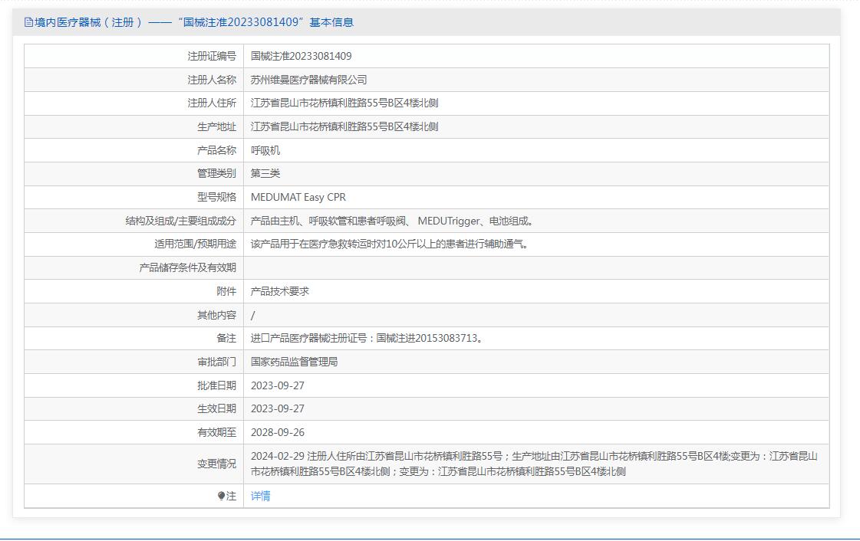Screen dimensions: 860x541
Task: Click approval department 国家药品监督管理局
Action: 294,362
